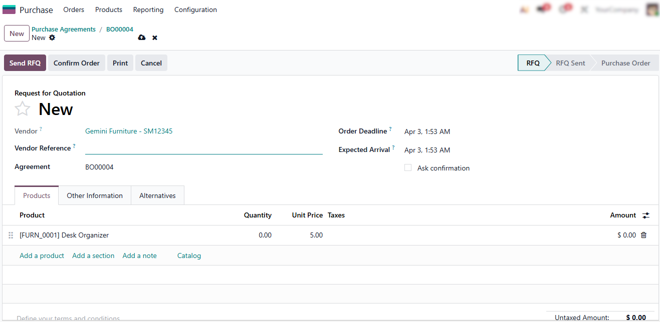
Task: Enable the Ask confirmation checkbox
Action: point(408,168)
